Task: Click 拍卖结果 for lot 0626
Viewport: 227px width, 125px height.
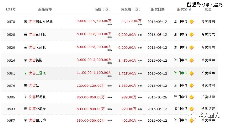Action: (208, 60)
